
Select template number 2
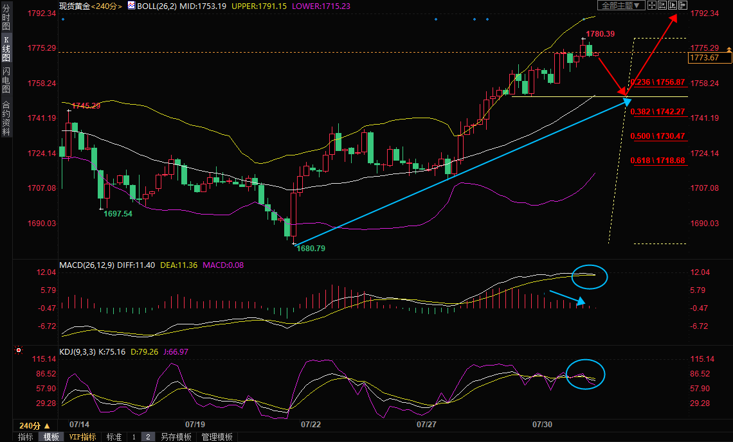coord(147,437)
